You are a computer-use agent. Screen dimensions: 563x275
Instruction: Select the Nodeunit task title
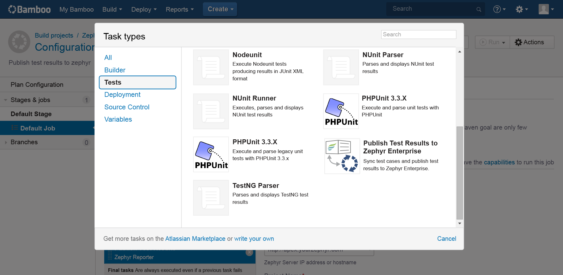(247, 55)
